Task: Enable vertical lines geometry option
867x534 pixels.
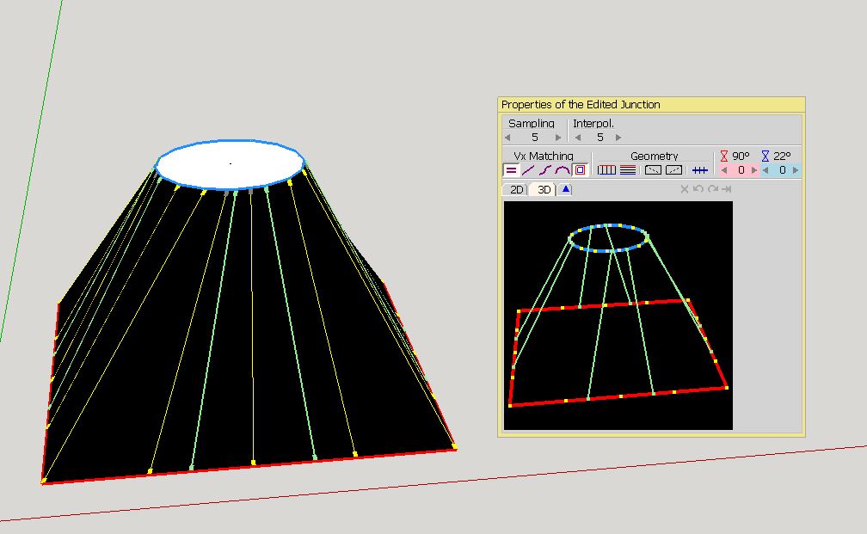Action: point(606,170)
